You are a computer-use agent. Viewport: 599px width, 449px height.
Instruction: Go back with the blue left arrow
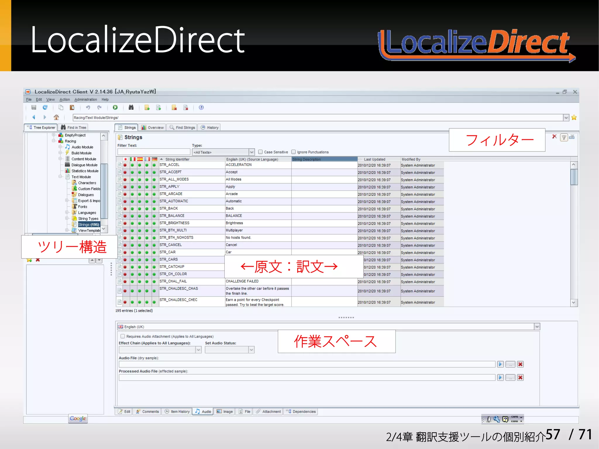click(34, 117)
